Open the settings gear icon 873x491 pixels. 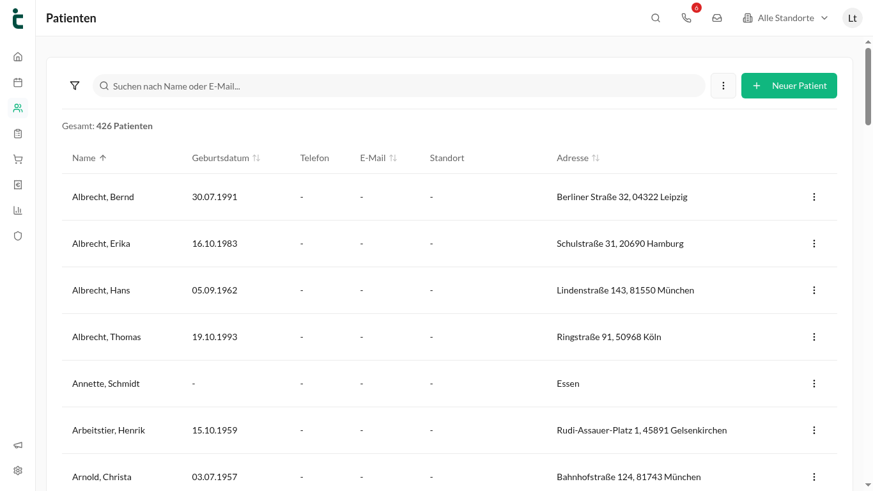tap(18, 471)
